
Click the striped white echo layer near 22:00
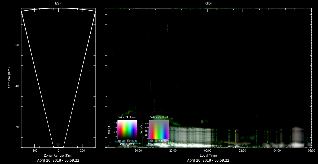coord(190,136)
